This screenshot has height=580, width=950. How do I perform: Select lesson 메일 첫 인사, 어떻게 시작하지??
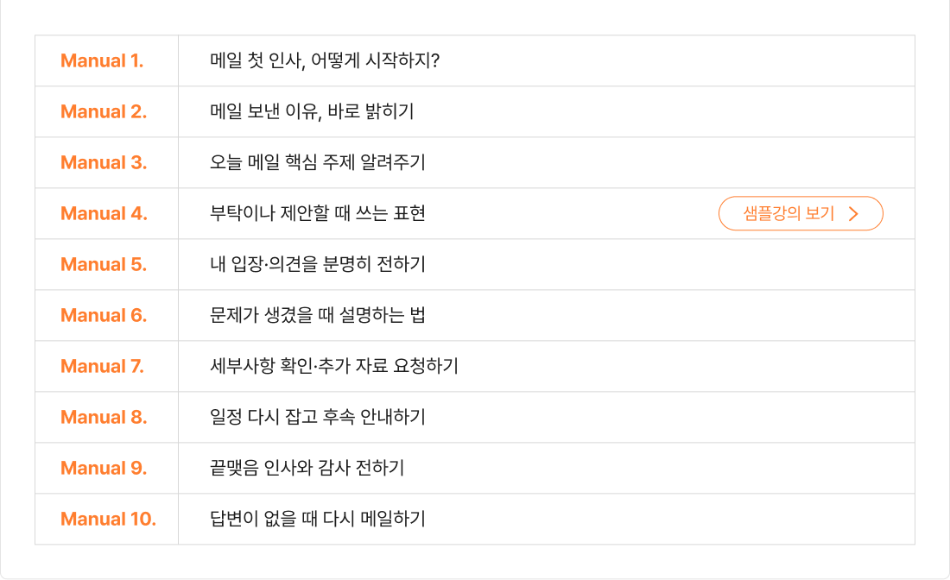(325, 61)
